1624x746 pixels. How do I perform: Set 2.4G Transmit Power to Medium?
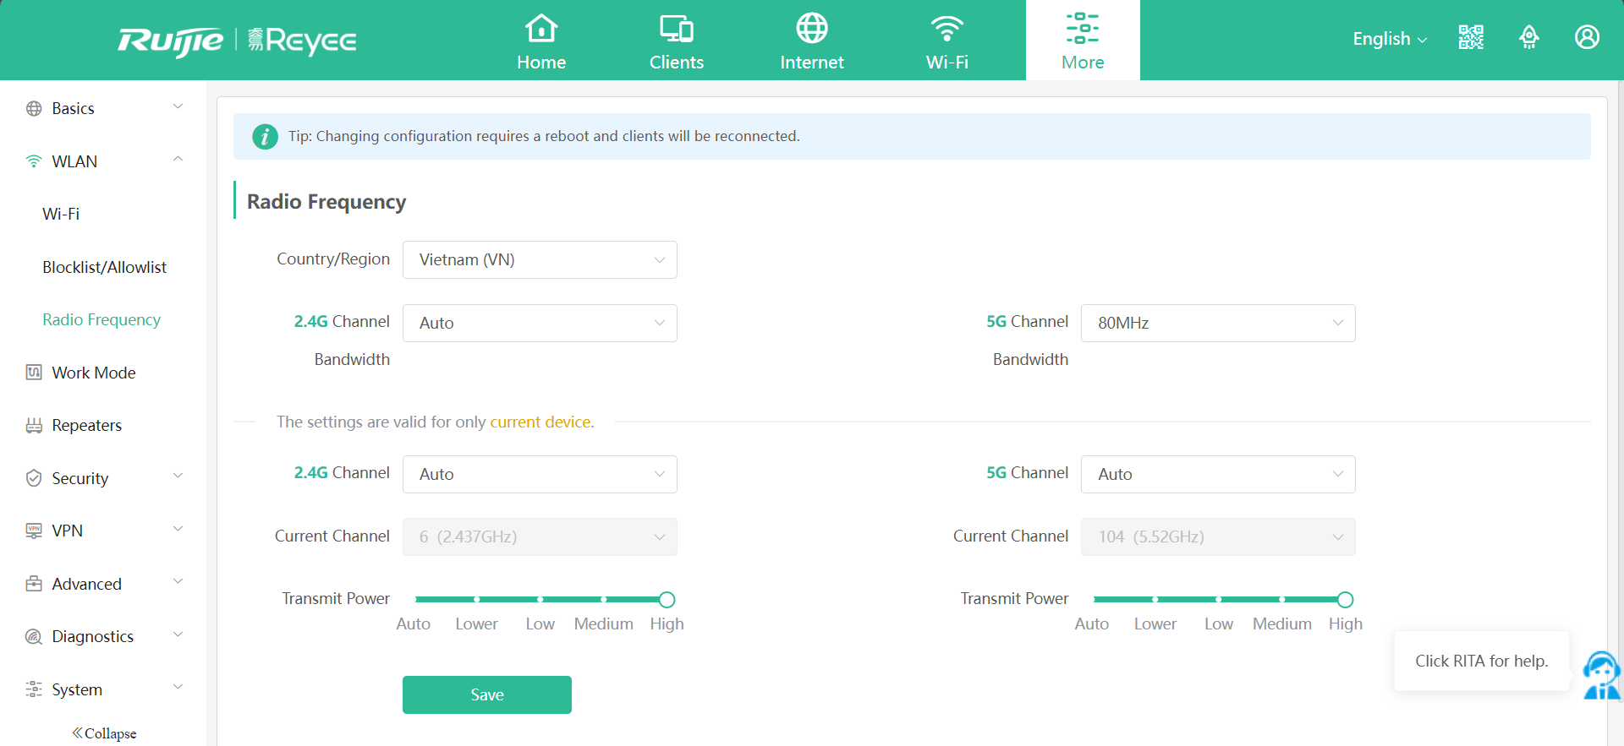pyautogui.click(x=603, y=600)
